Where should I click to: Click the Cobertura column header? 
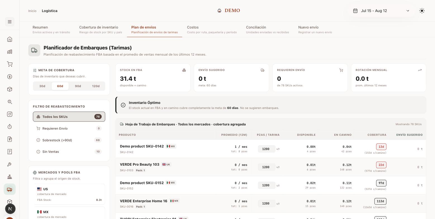pyautogui.click(x=377, y=135)
